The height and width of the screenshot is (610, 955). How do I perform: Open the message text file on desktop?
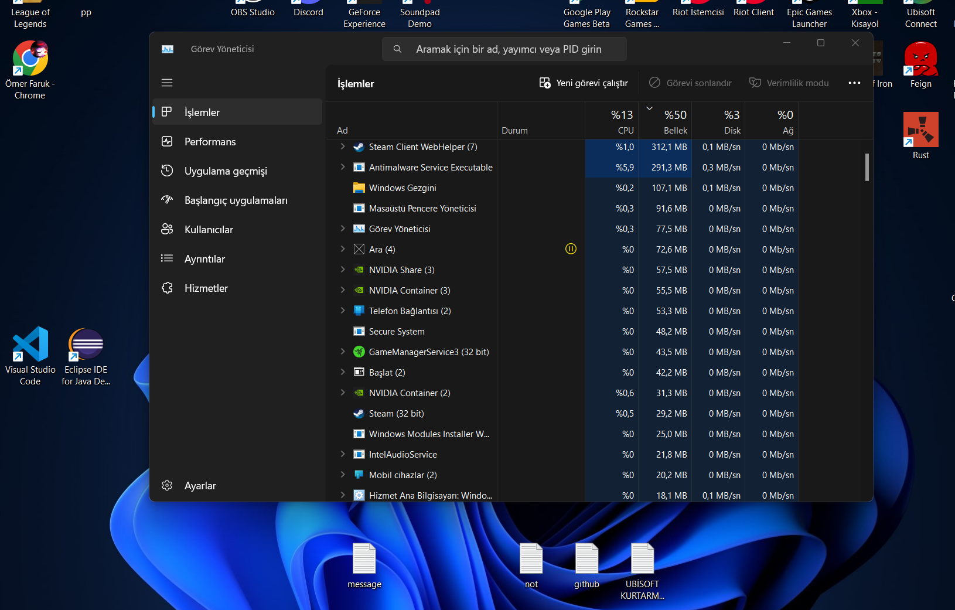[364, 565]
